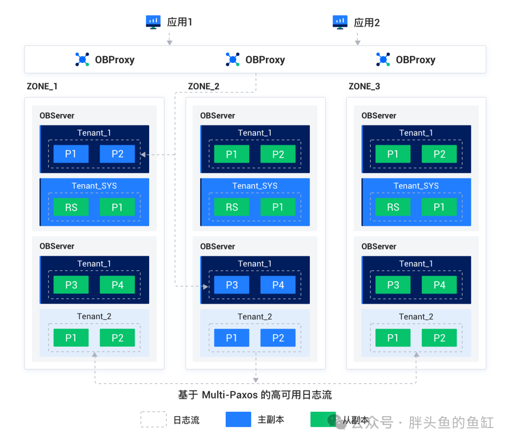Select blue P1 in ZONE_1 Tenant_1
This screenshot has width=510, height=443.
point(71,154)
